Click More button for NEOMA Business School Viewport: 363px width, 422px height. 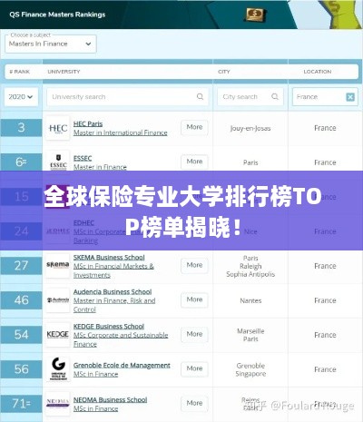pos(194,403)
